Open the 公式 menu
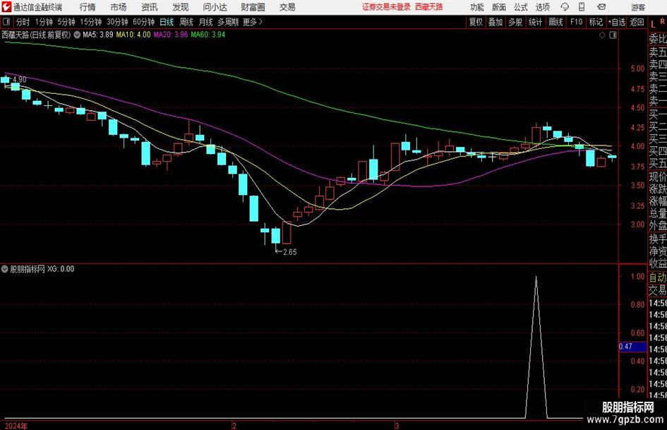Screen dimensions: 667x430 point(521,7)
